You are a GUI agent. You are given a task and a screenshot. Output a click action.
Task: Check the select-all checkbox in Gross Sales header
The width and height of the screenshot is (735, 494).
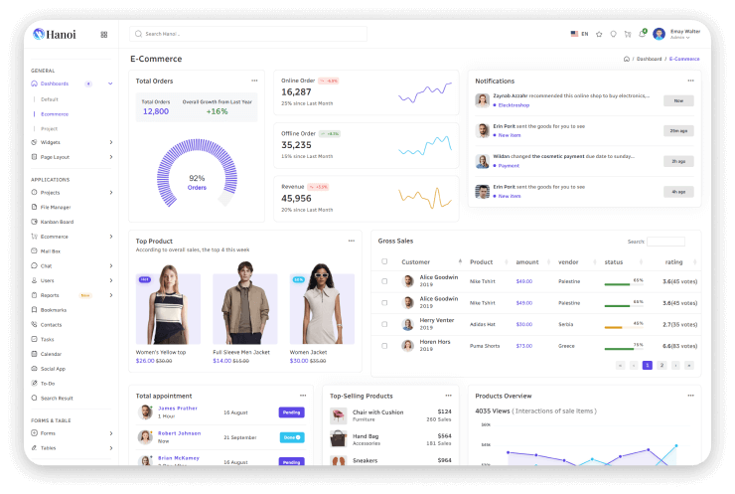[x=385, y=262]
